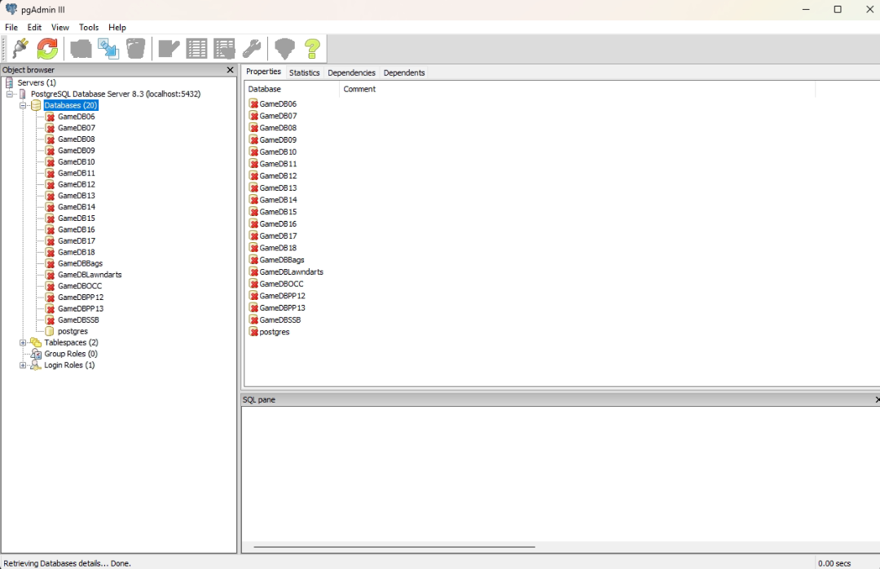880x569 pixels.
Task: Expand the Login Roles (1) node
Action: (x=24, y=365)
